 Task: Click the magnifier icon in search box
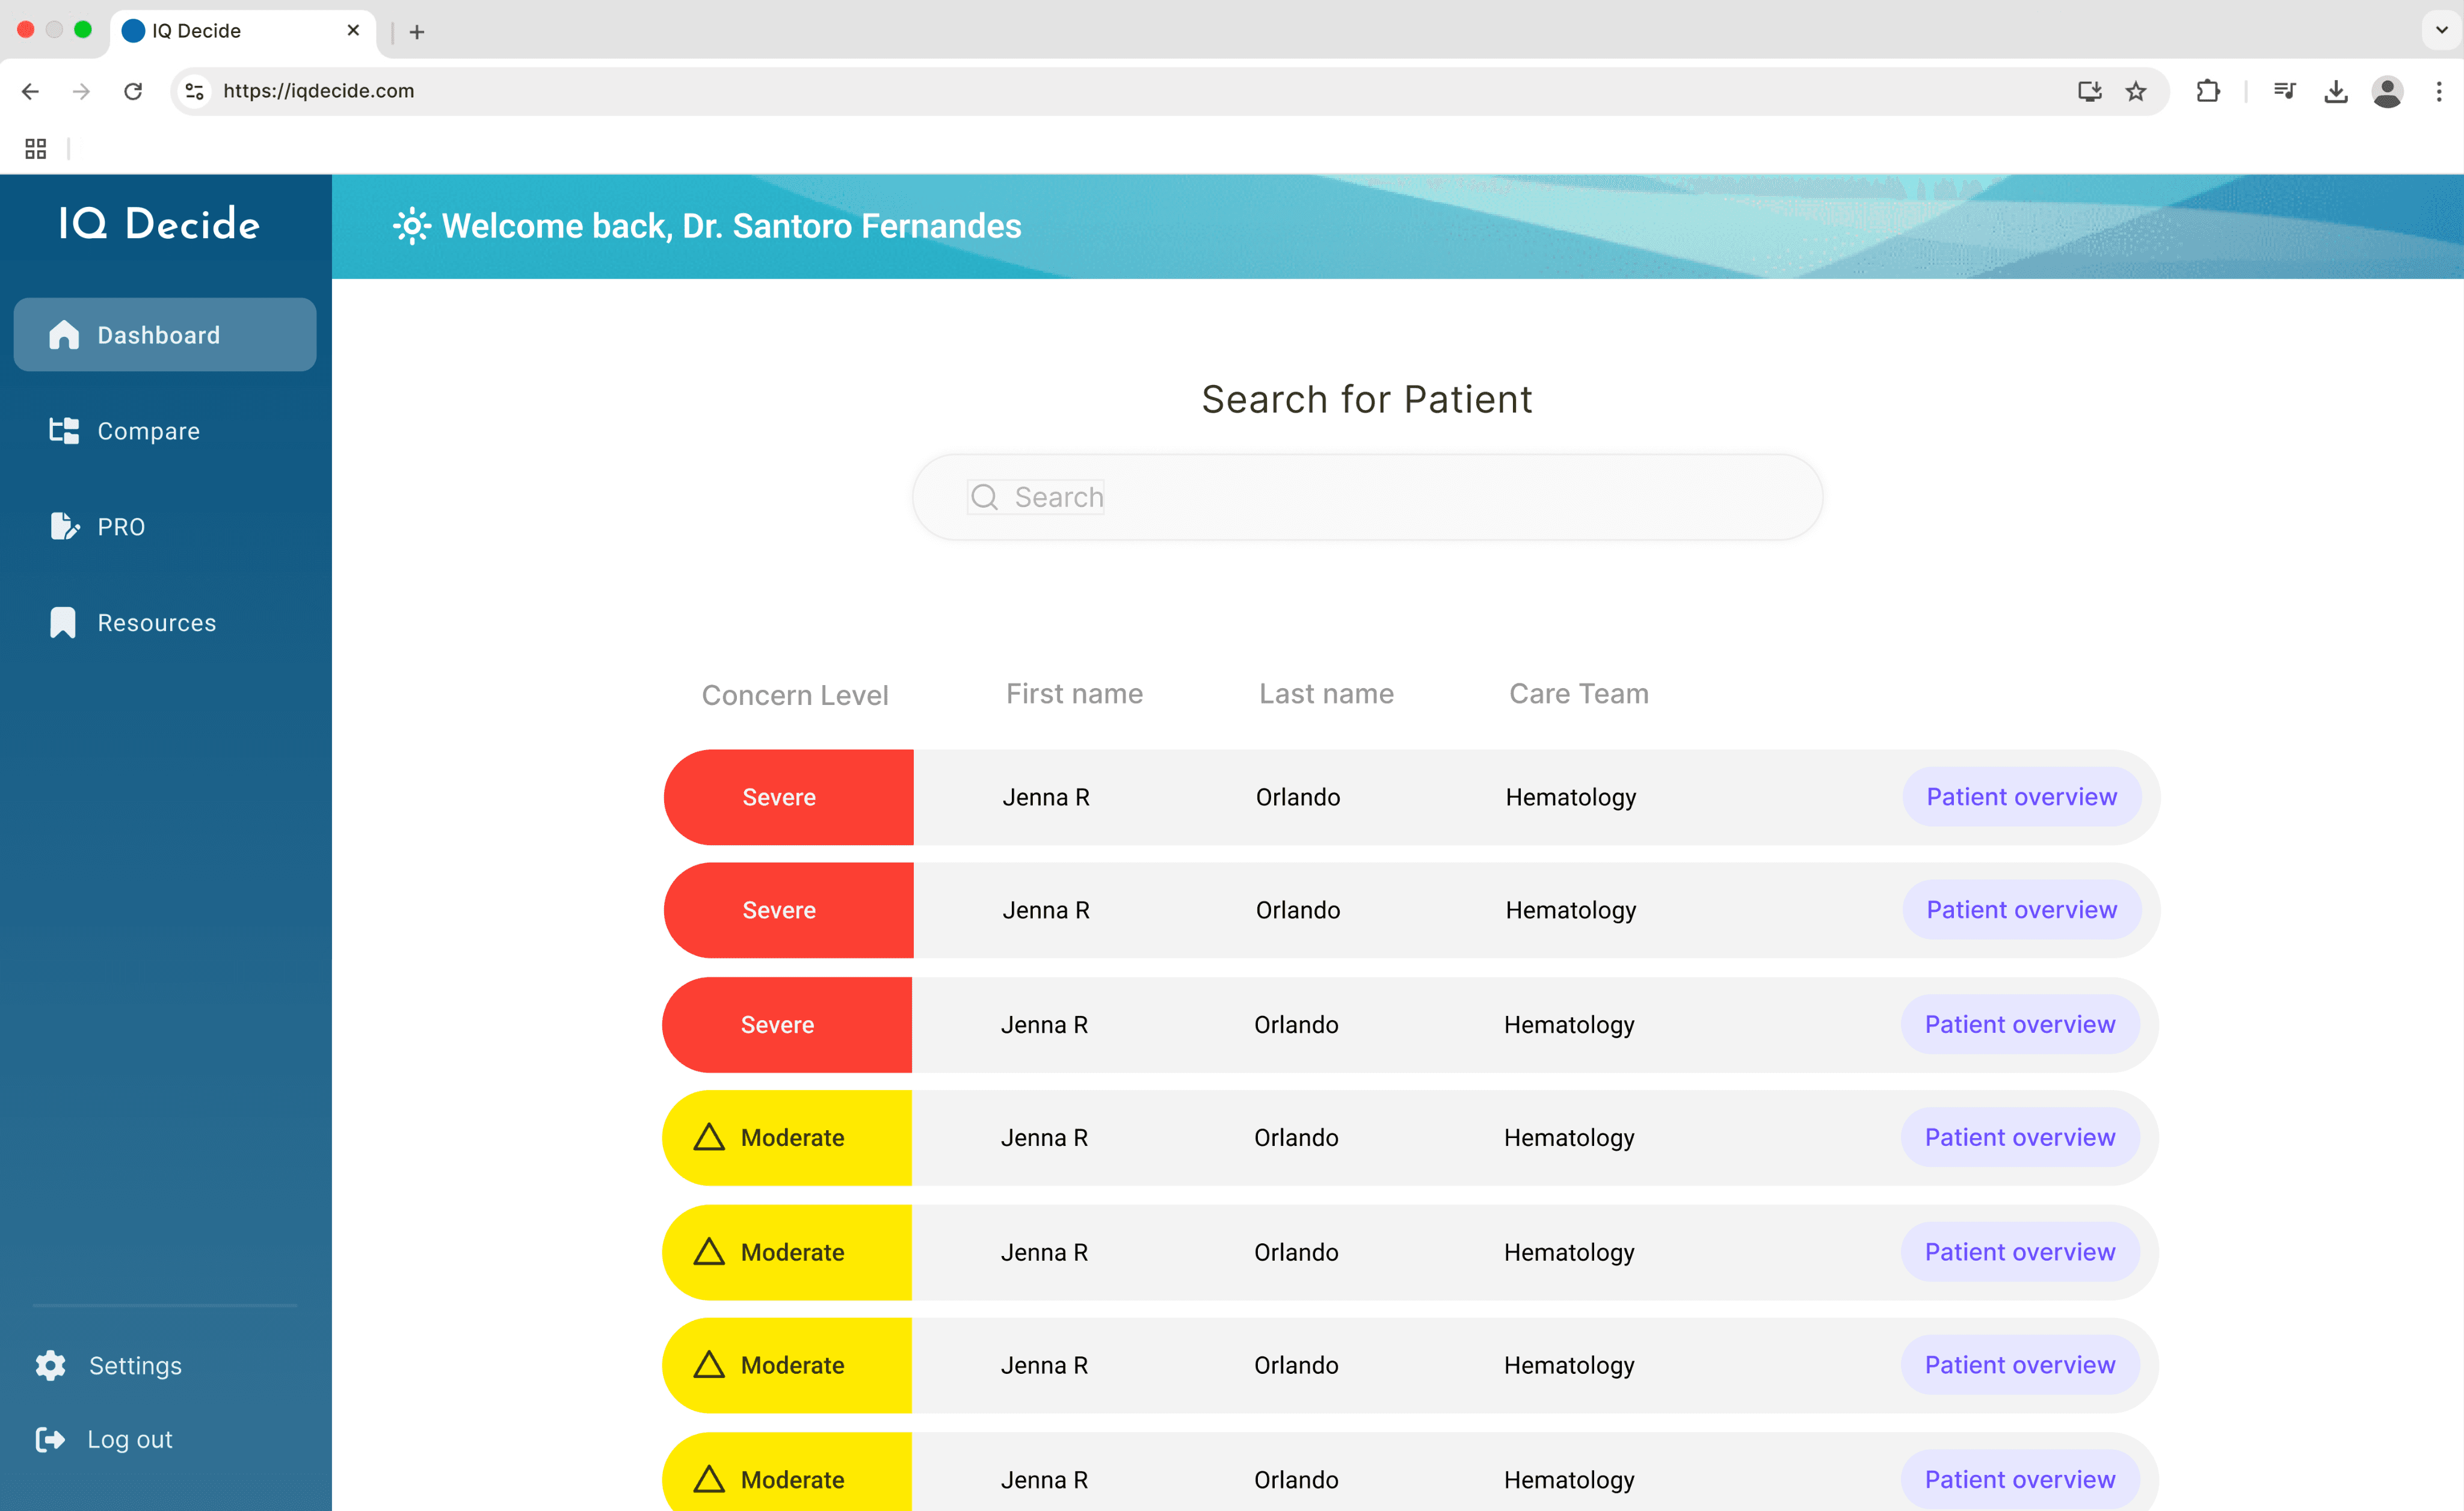coord(984,497)
